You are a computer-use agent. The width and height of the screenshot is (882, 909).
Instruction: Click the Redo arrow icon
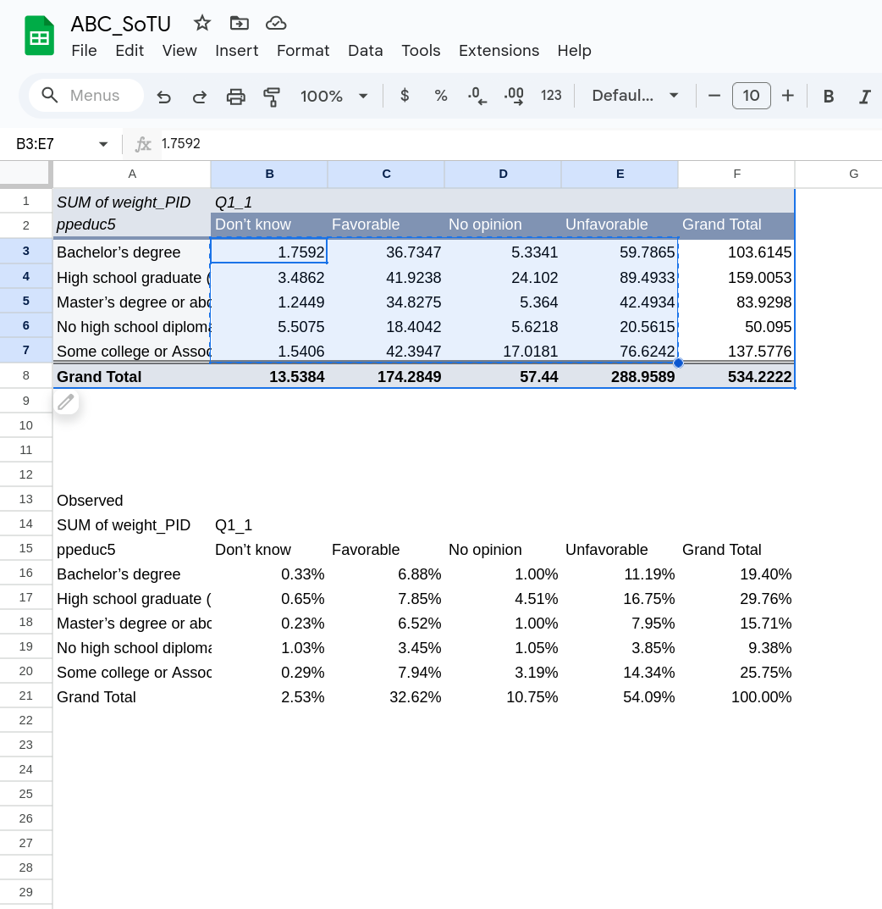(x=200, y=97)
